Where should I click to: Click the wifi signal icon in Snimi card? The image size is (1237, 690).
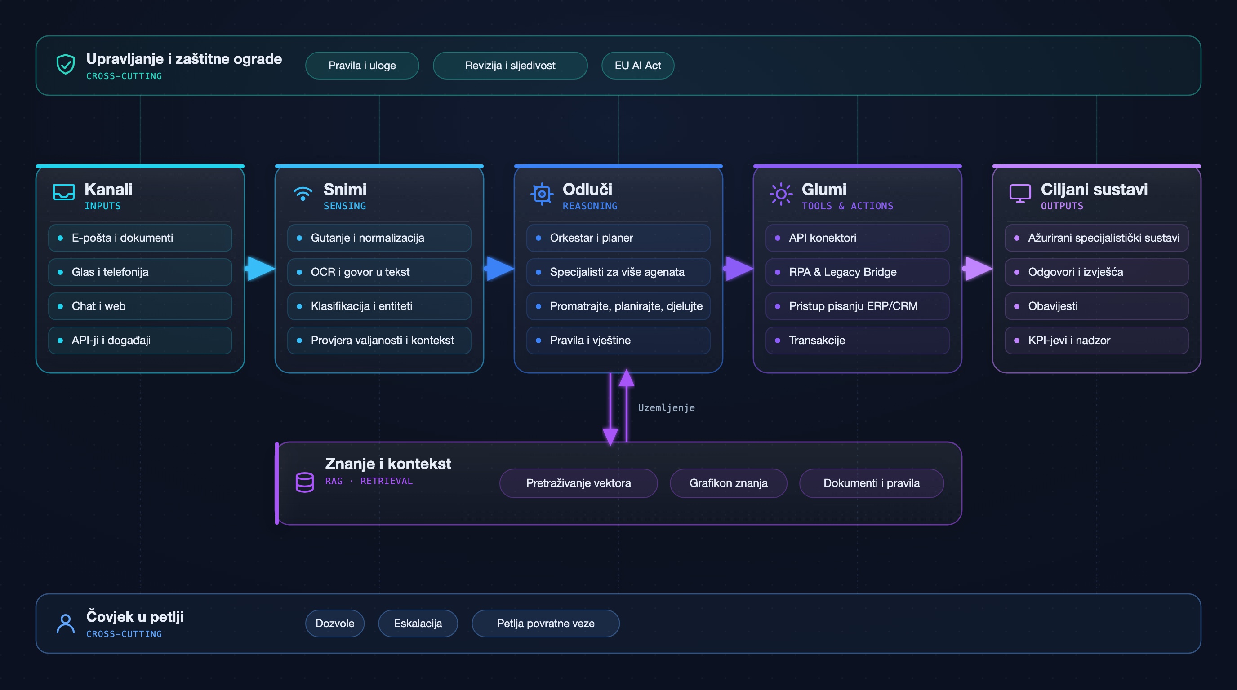303,193
